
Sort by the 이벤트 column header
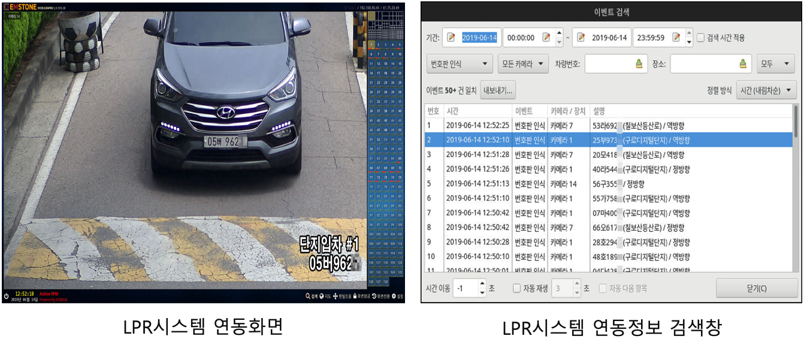point(530,111)
